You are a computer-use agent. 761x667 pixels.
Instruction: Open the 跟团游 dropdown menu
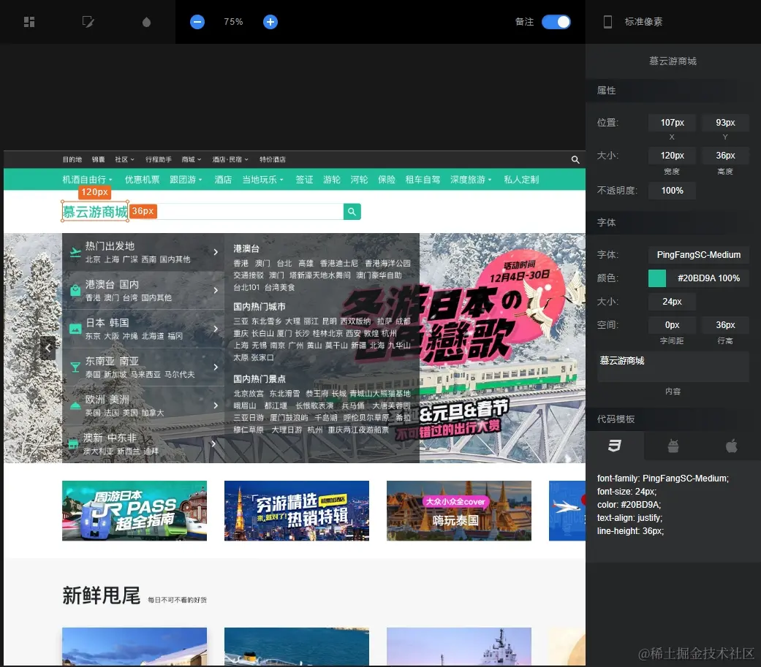186,180
